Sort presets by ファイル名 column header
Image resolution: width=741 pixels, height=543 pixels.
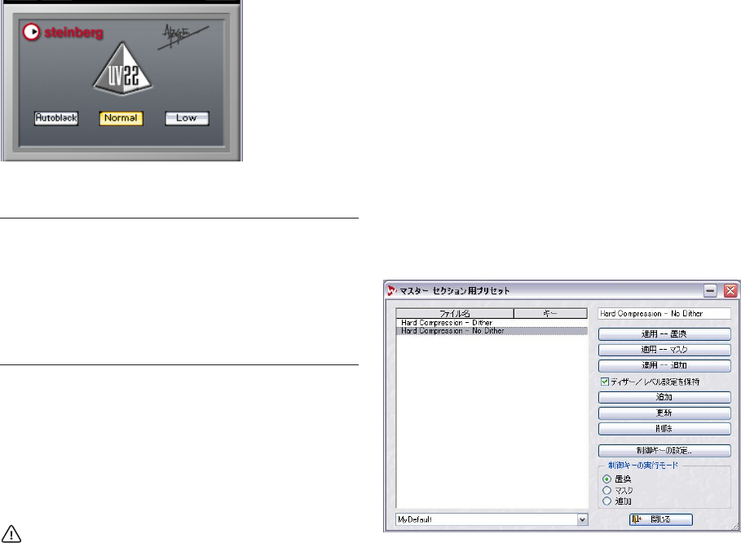[455, 313]
